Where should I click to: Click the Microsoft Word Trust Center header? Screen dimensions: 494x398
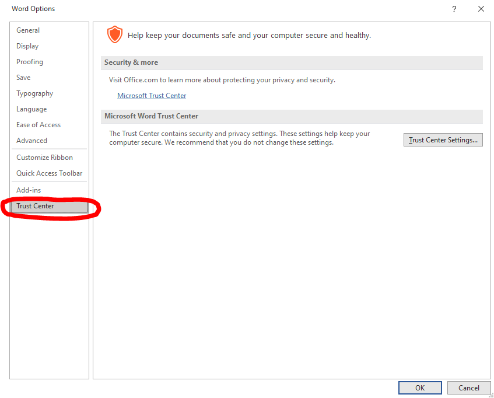[x=150, y=116]
